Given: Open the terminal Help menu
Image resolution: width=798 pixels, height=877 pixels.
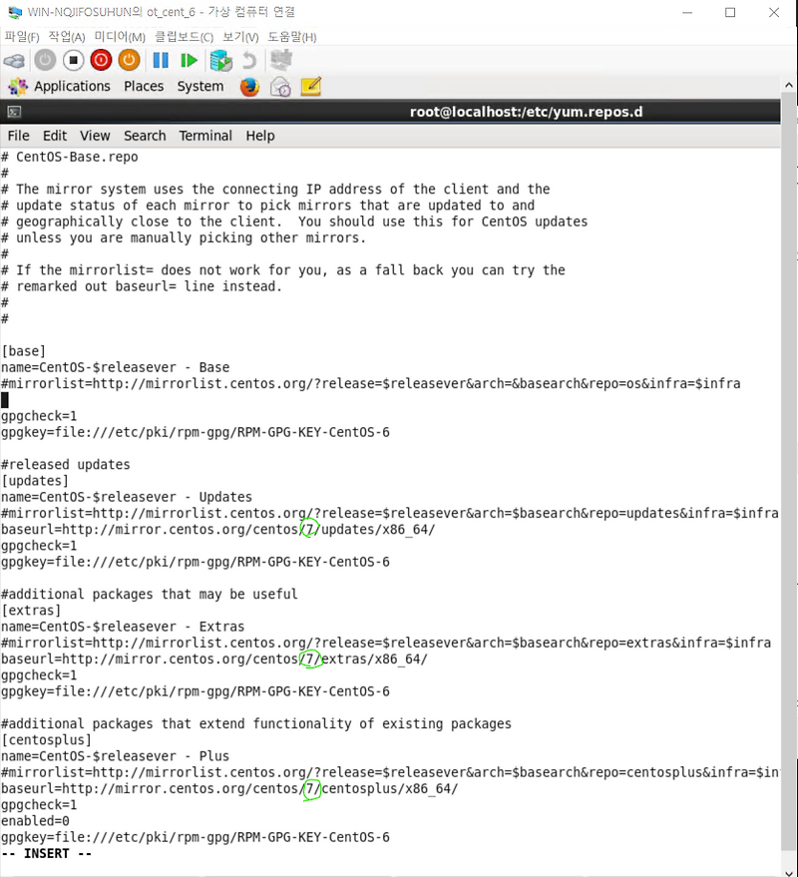Looking at the screenshot, I should (260, 136).
